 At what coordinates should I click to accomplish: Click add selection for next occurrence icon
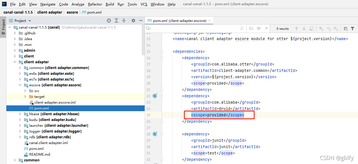click(x=321, y=29)
